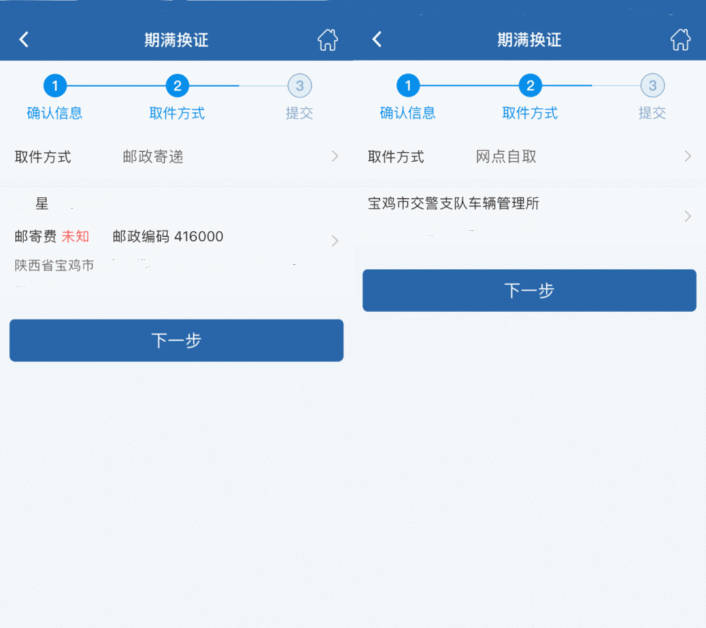Tap the home icon on right screen
This screenshot has height=628, width=706.
tap(681, 40)
